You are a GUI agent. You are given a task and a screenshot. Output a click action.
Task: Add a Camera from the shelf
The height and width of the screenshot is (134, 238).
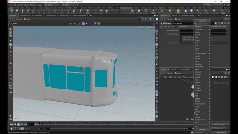pos(126,12)
